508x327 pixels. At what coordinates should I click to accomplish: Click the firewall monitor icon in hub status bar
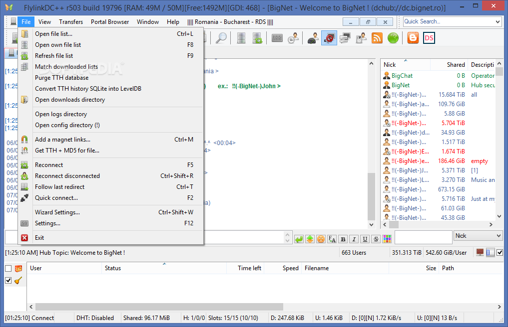(x=480, y=252)
